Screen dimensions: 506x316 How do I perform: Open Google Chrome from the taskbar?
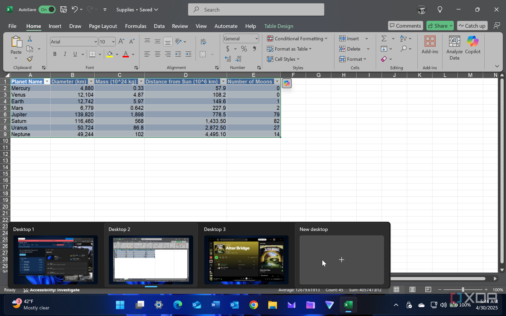coord(254,305)
